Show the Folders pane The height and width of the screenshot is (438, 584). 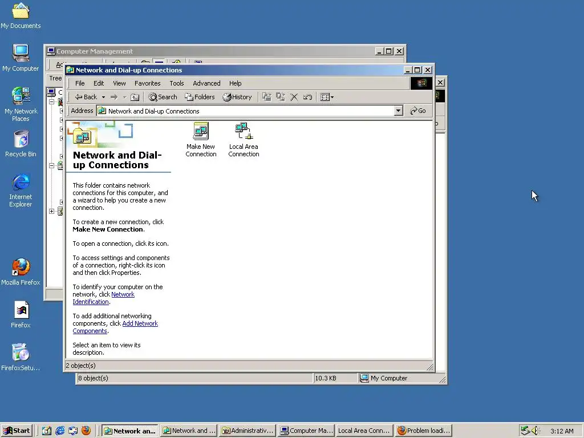200,97
